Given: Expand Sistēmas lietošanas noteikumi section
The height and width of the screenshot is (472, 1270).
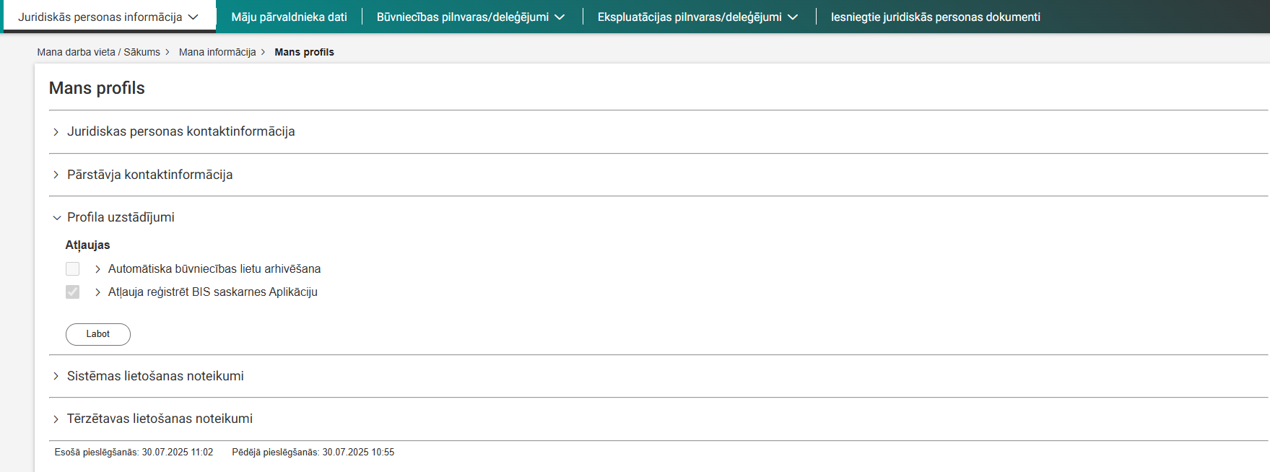Looking at the screenshot, I should 155,376.
